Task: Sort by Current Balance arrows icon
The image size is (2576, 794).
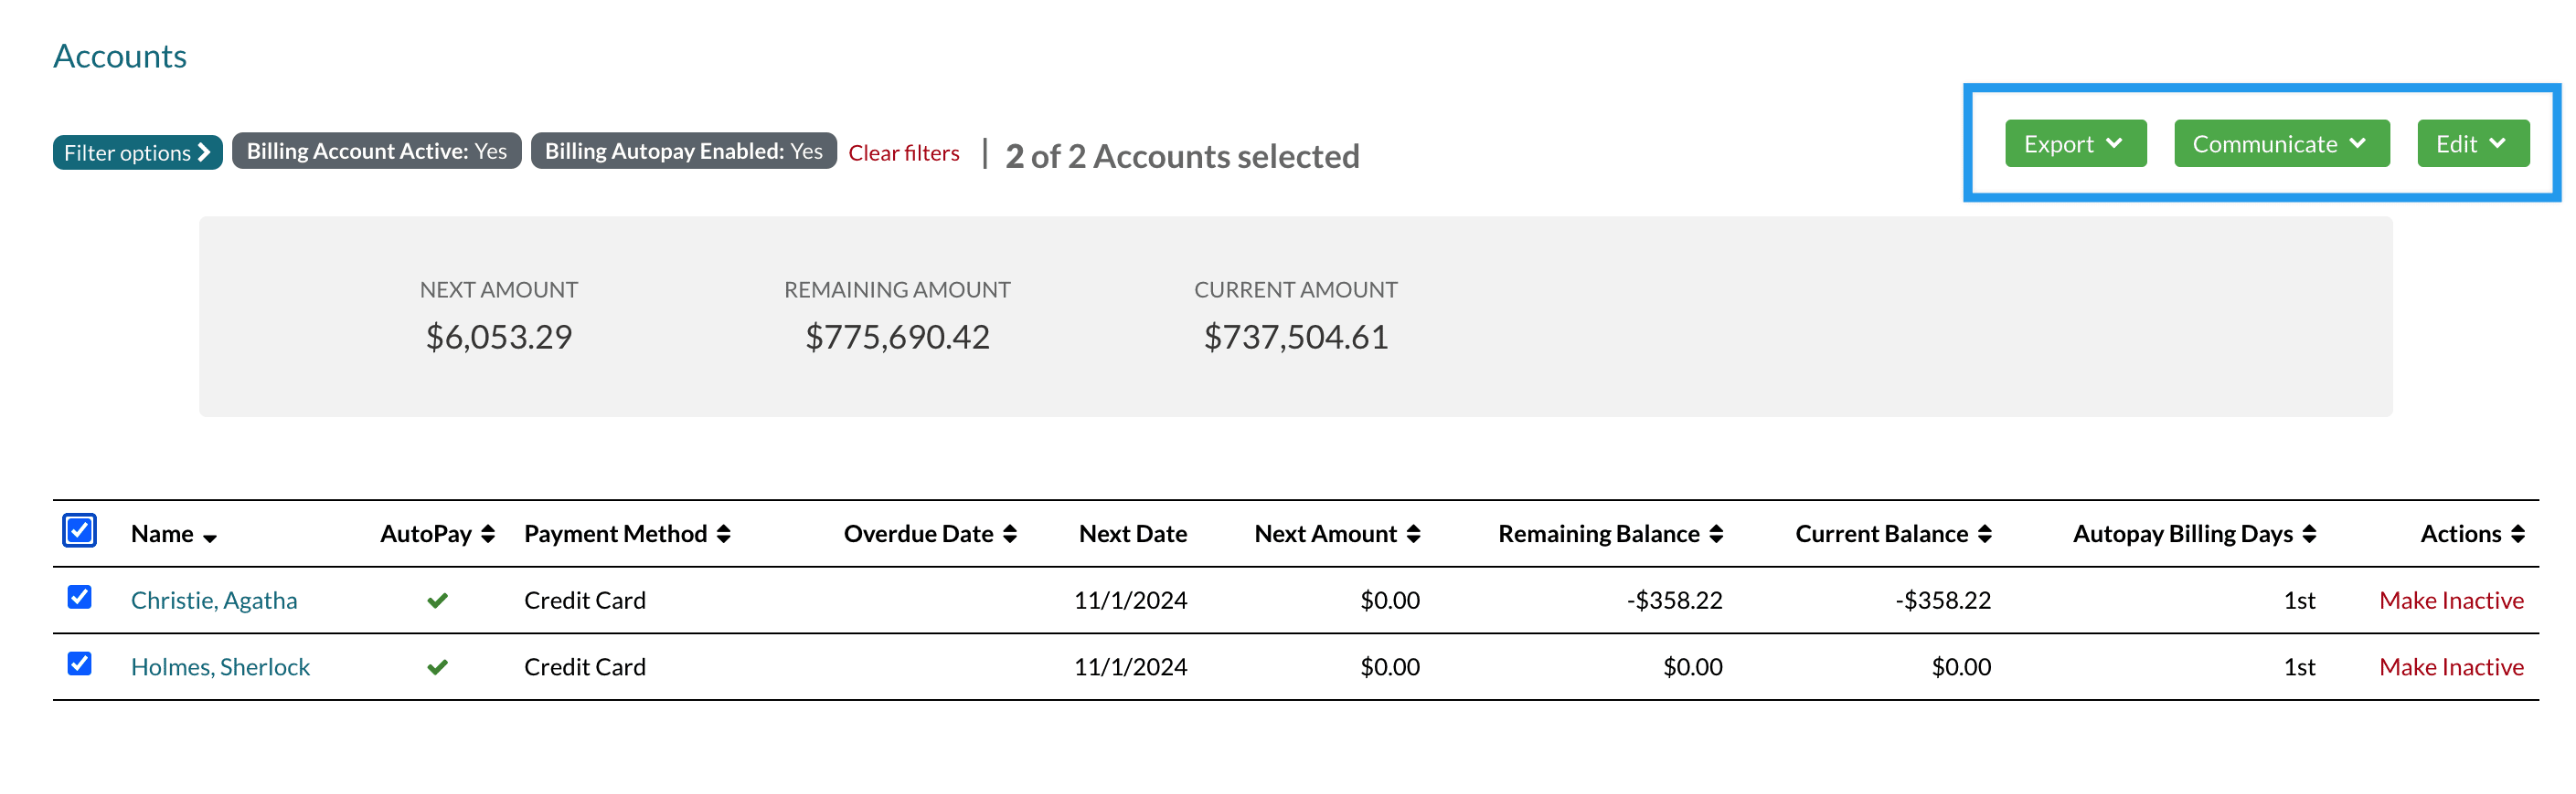Action: point(1984,534)
